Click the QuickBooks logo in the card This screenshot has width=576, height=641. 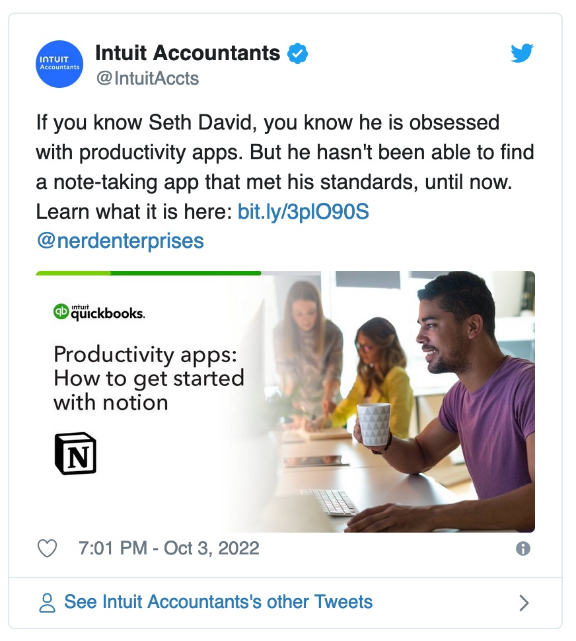click(x=99, y=312)
